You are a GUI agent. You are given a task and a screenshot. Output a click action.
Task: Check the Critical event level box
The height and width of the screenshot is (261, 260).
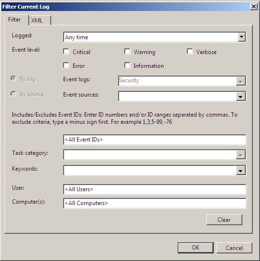click(x=66, y=52)
